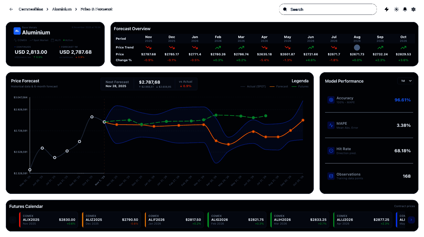Toggle the sun theme icon
This screenshot has width=424, height=237.
(x=396, y=9)
